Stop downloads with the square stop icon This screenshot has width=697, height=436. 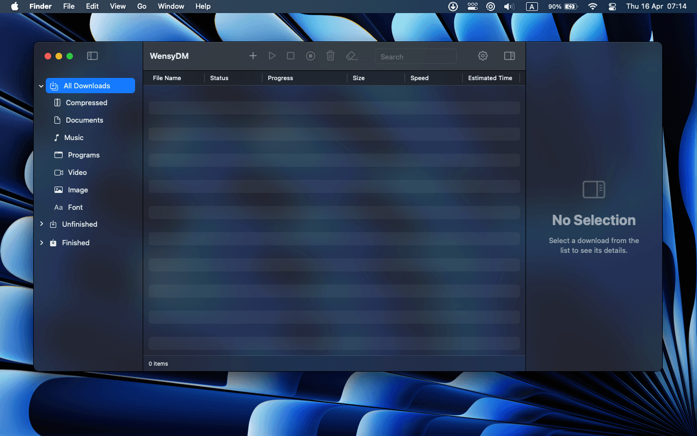click(x=290, y=56)
